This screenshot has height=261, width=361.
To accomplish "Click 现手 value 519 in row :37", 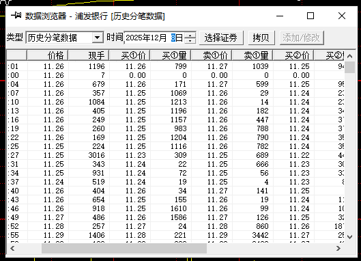I will (98, 182).
